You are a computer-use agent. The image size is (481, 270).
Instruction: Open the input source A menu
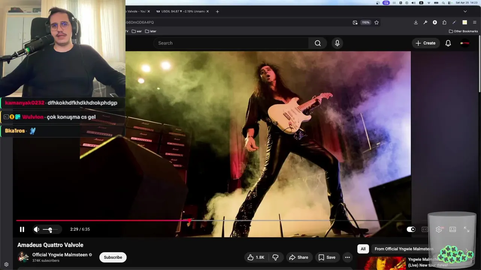coord(421,3)
